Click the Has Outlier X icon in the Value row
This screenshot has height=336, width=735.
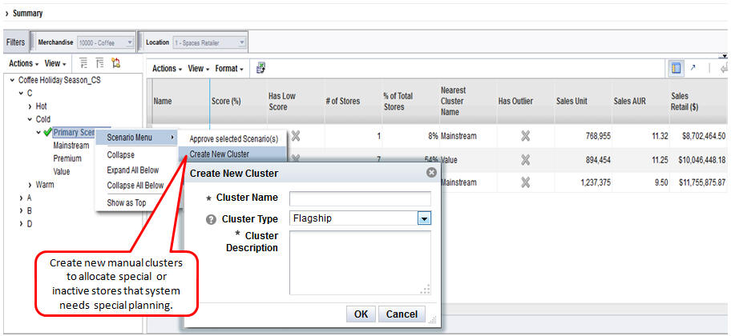tap(526, 160)
